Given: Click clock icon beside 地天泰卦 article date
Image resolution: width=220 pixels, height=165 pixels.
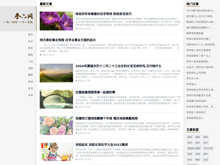Looking at the screenshot, I should point(41,55).
